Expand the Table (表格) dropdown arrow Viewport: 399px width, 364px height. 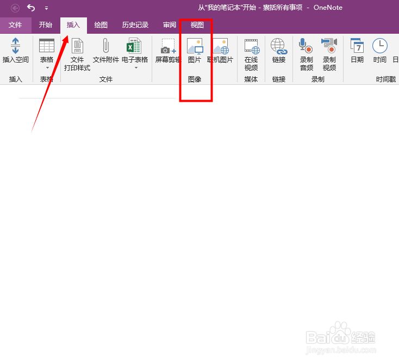click(47, 68)
